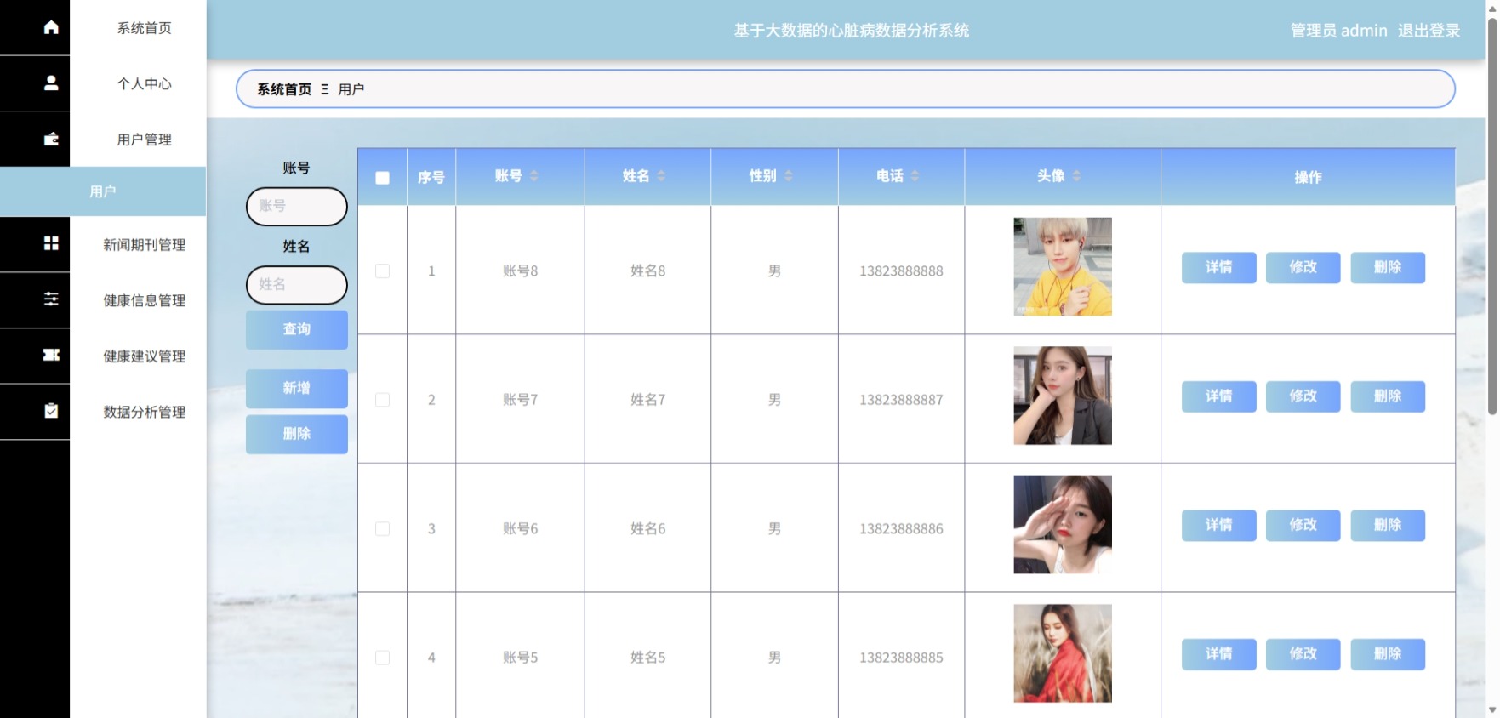
Task: Click the ticket icon beside 健康建议管理
Action: [51, 355]
